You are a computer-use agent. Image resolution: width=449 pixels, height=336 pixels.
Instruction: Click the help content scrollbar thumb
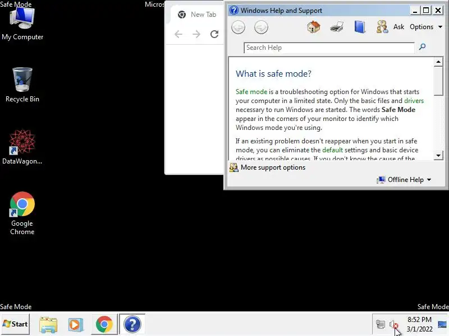coord(438,81)
